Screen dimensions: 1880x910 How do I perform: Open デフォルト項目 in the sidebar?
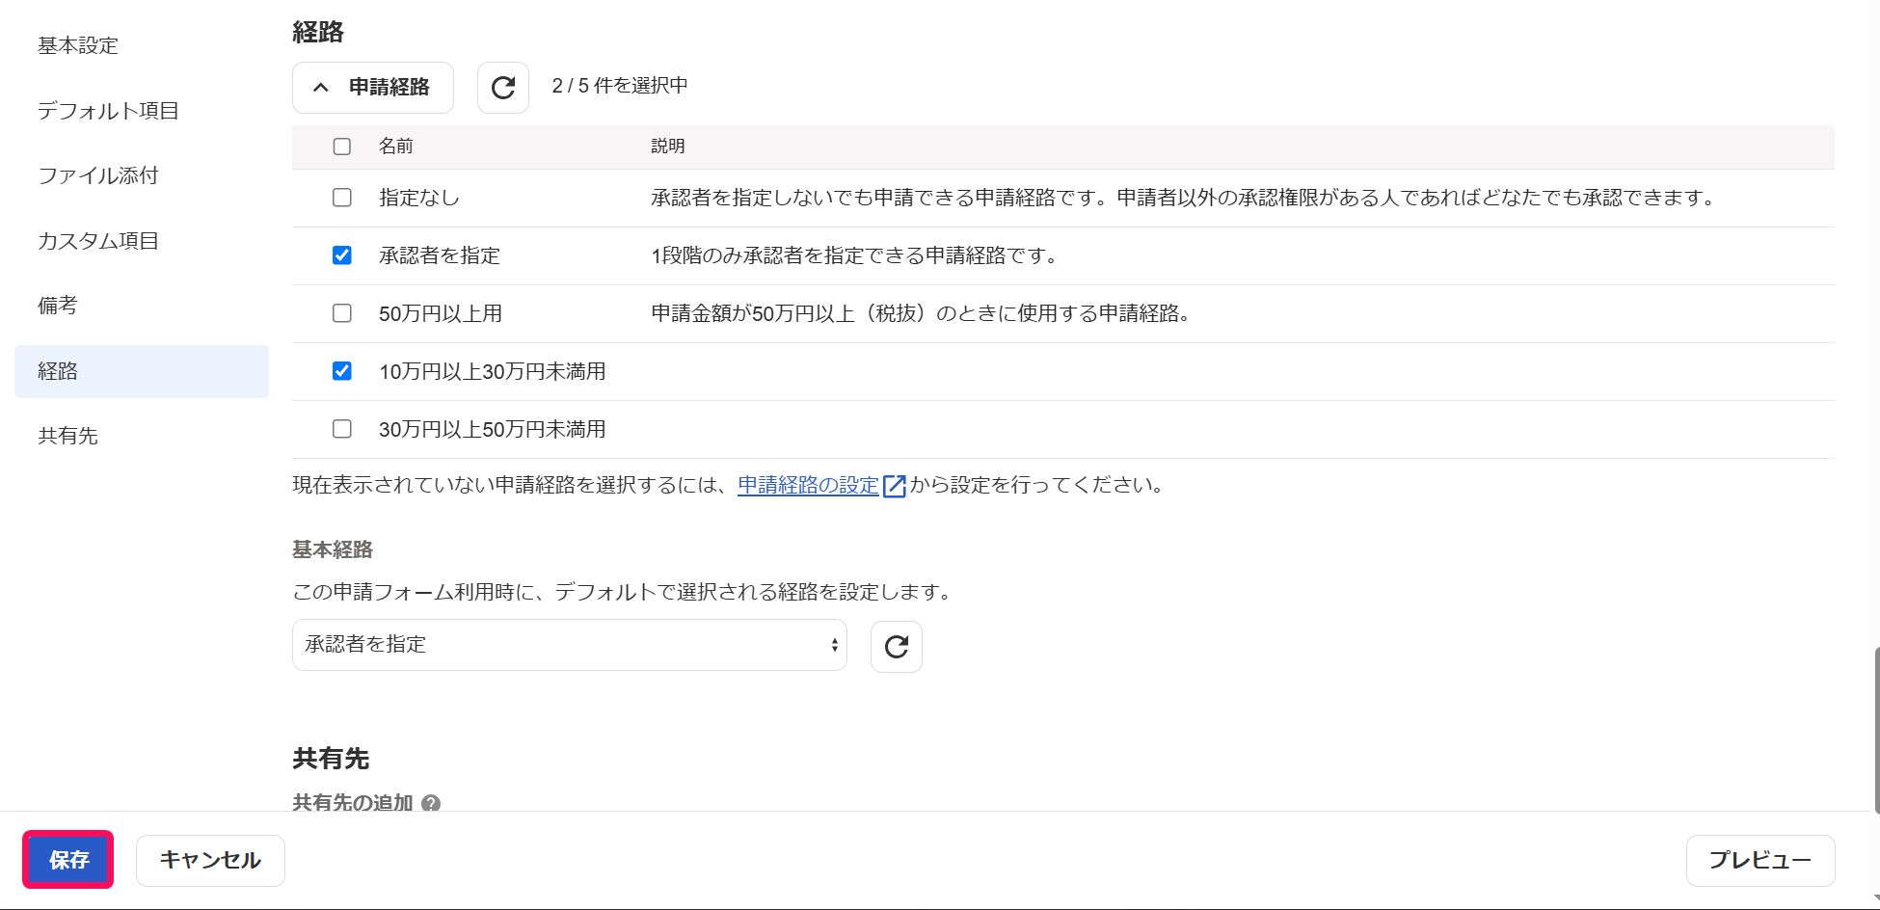pos(108,111)
